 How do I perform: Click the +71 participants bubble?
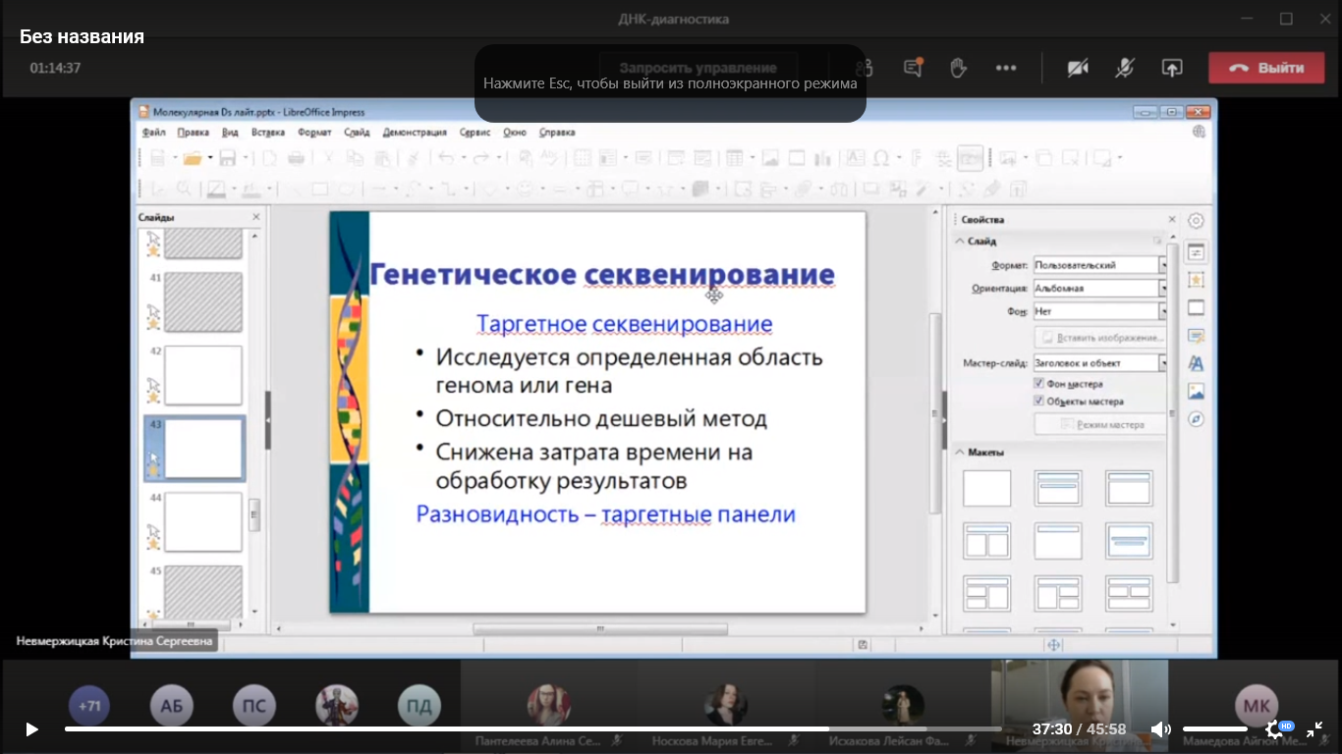[89, 706]
